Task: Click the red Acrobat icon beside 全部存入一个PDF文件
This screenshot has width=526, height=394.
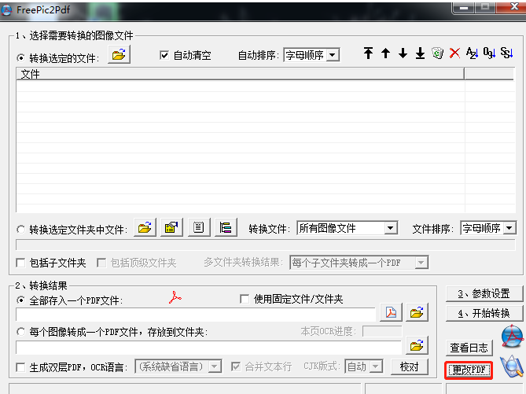Action: [x=175, y=298]
